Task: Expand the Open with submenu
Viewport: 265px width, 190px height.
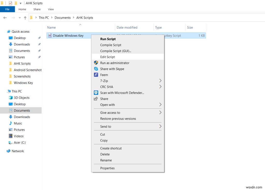Action: pyautogui.click(x=160, y=105)
